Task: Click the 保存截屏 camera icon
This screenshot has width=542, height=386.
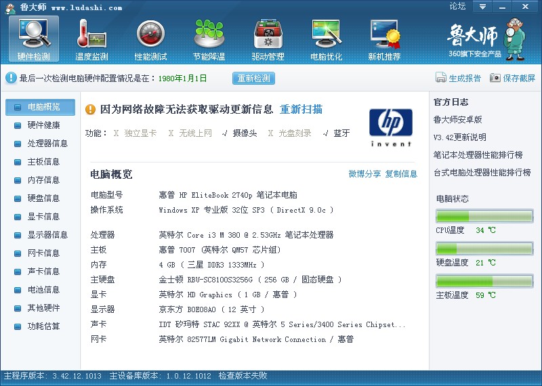Action: pos(495,77)
